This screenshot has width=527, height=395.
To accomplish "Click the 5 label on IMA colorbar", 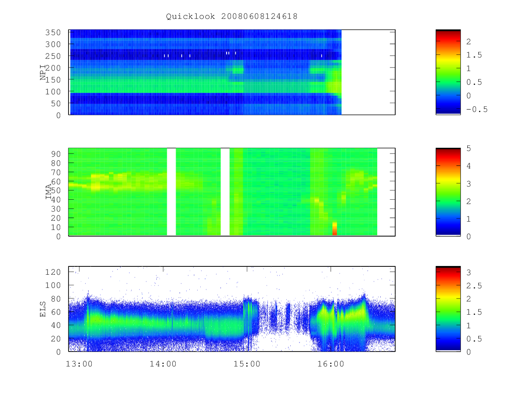I will [x=468, y=148].
